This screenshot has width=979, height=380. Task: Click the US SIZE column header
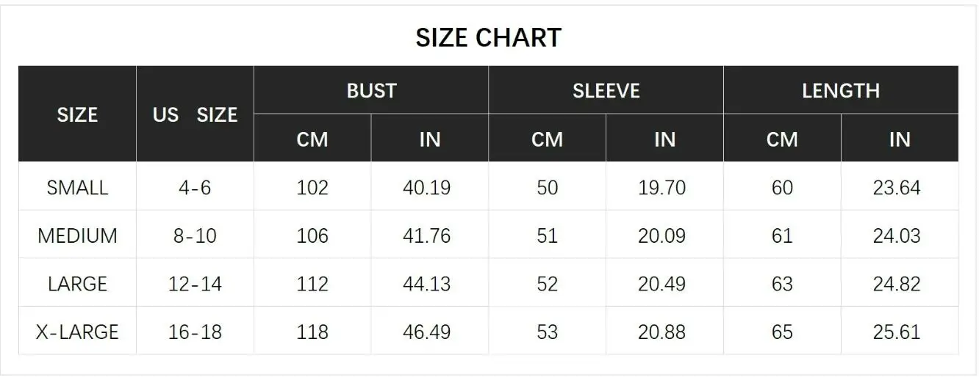coord(195,114)
